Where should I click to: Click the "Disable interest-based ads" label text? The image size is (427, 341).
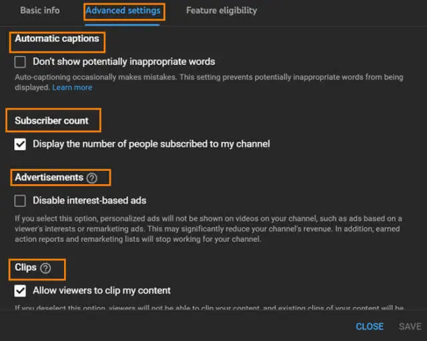tap(89, 201)
